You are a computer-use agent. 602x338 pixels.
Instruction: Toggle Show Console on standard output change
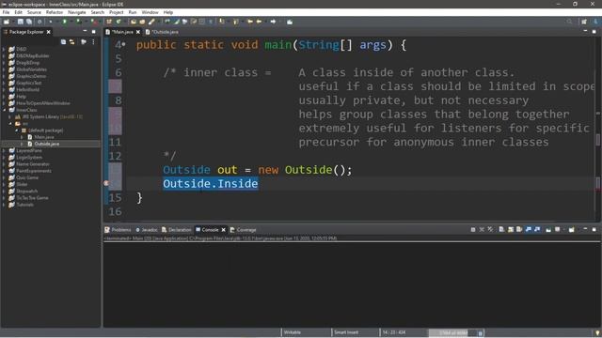point(529,229)
